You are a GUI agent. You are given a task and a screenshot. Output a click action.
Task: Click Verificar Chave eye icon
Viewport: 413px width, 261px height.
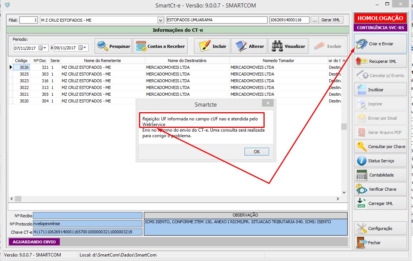(x=361, y=189)
